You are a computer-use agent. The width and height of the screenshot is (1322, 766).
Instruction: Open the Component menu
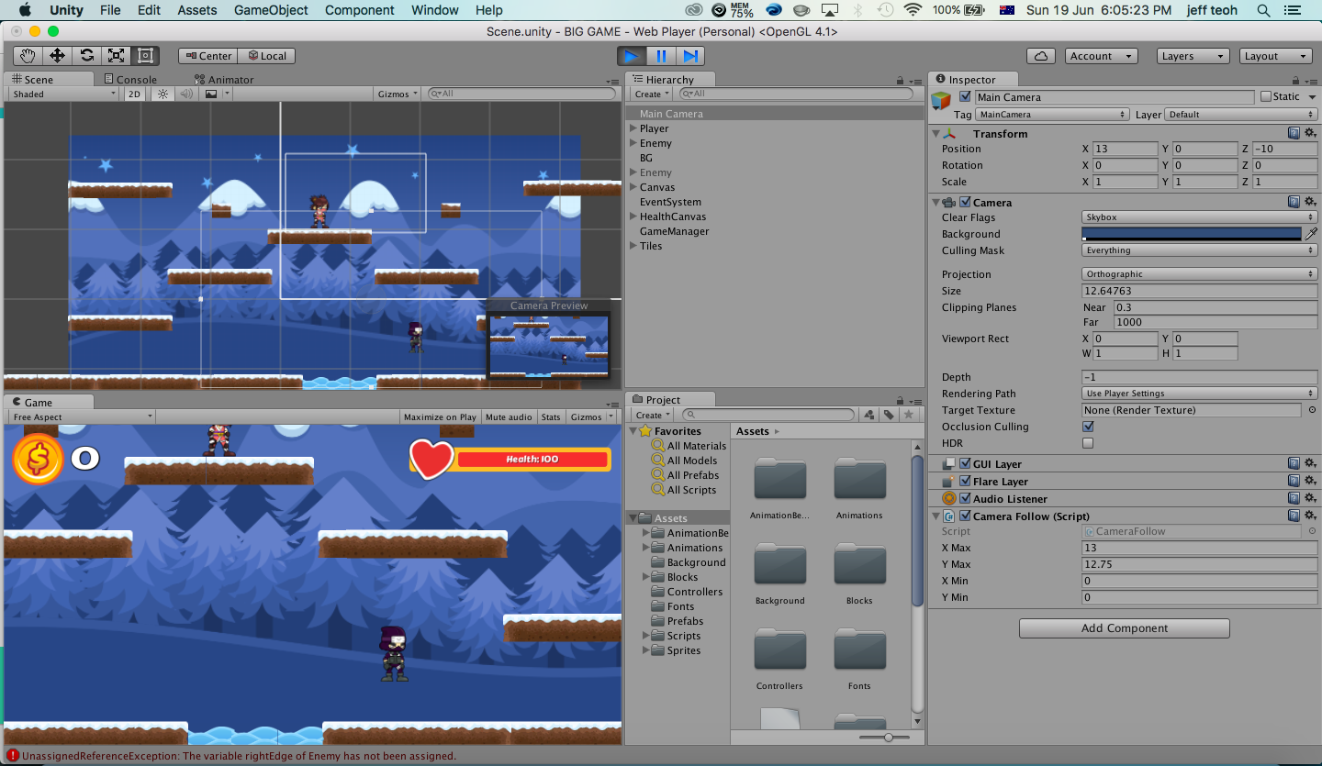coord(359,10)
